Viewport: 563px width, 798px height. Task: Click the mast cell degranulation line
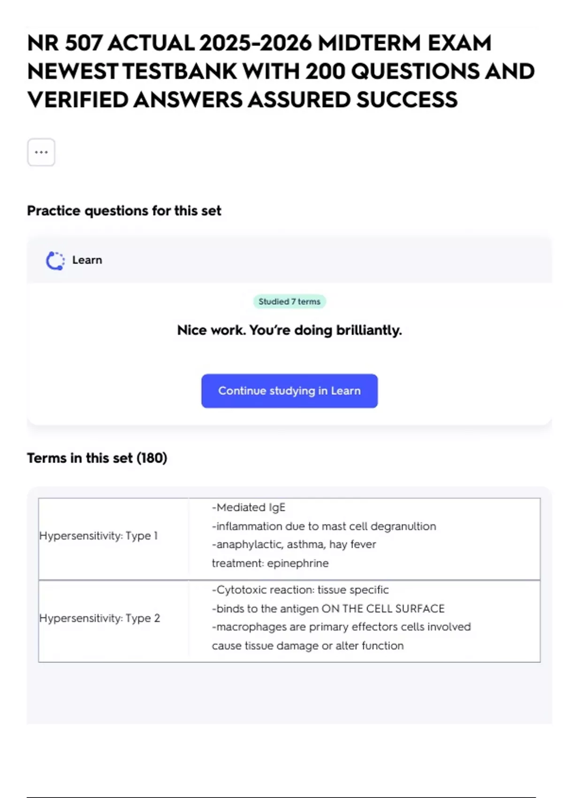click(324, 526)
